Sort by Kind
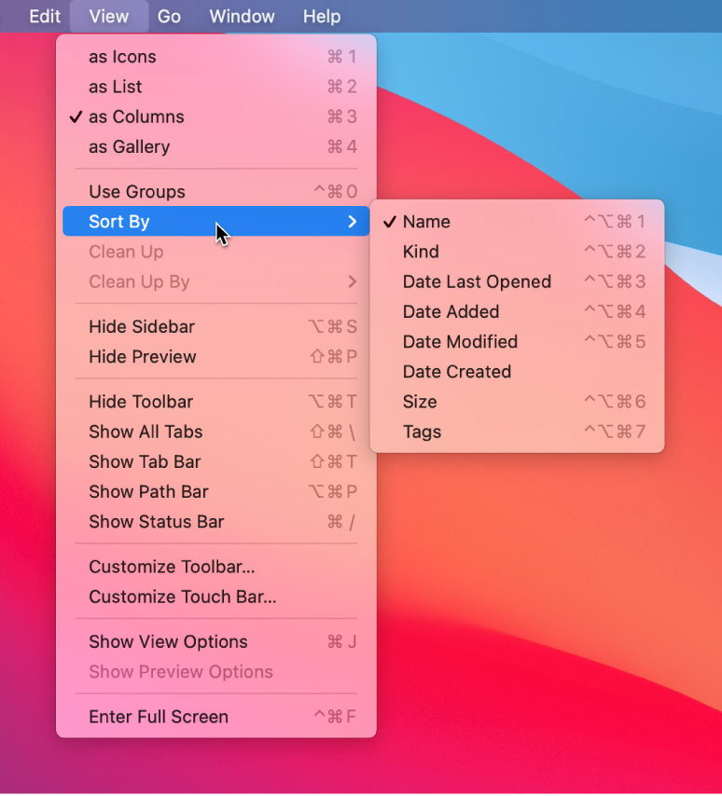Viewport: 722px width, 796px height. 517,252
